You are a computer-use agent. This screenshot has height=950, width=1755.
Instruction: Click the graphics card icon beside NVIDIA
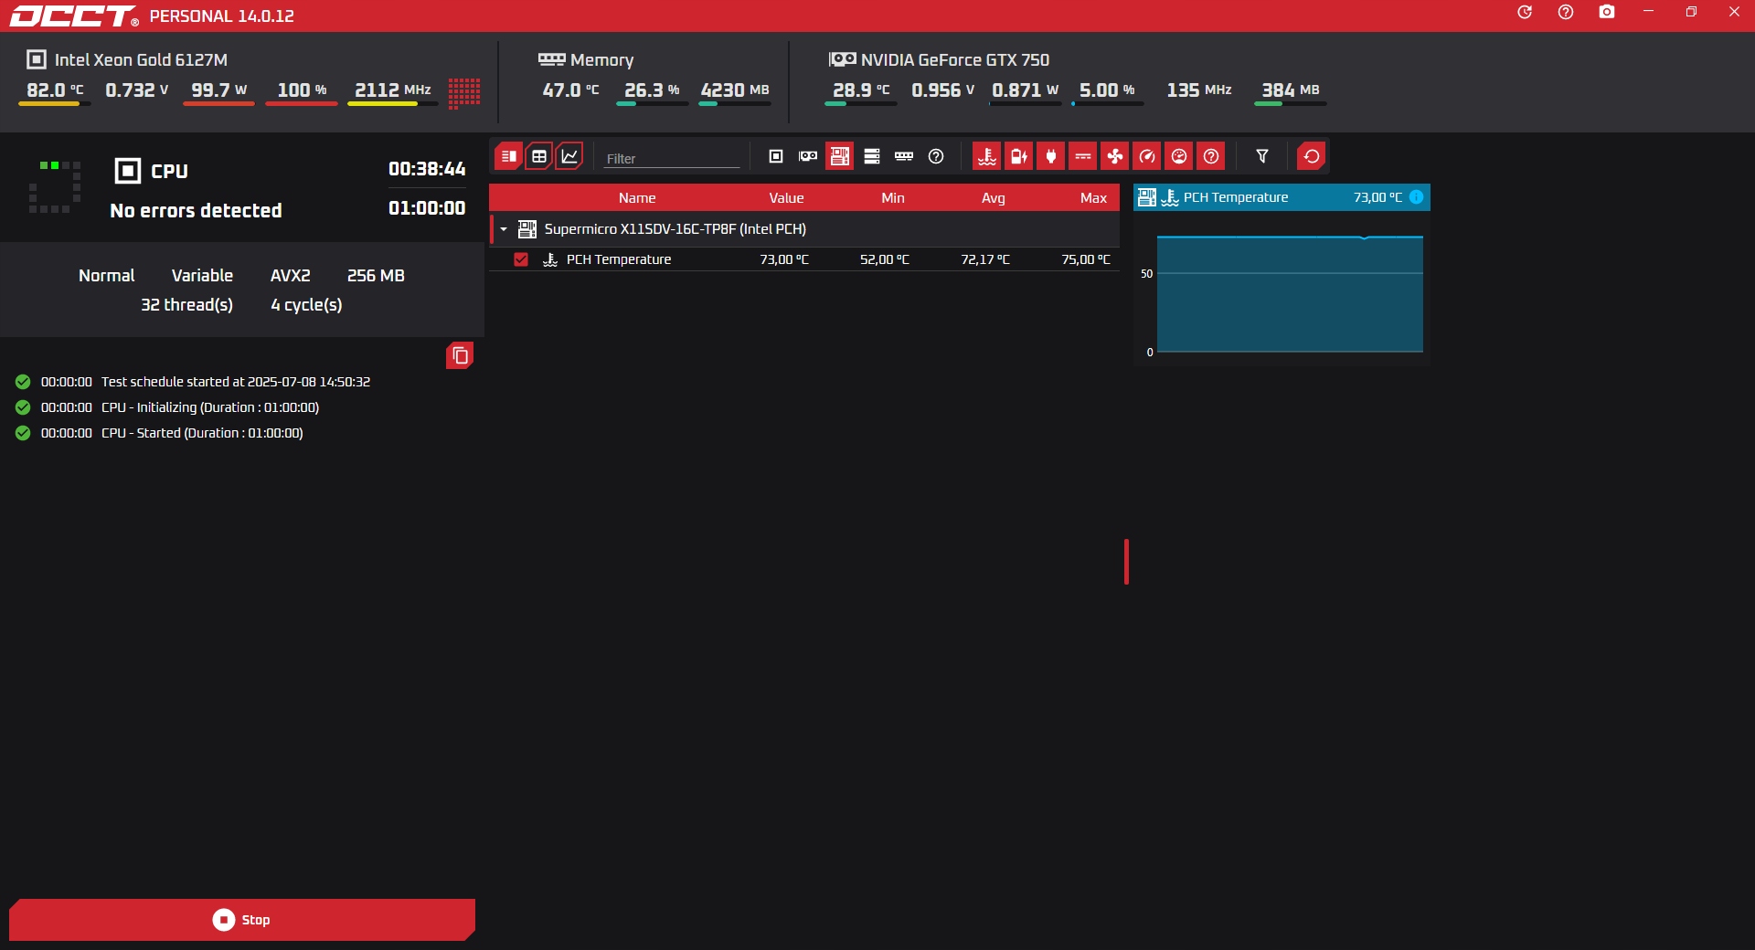[842, 59]
